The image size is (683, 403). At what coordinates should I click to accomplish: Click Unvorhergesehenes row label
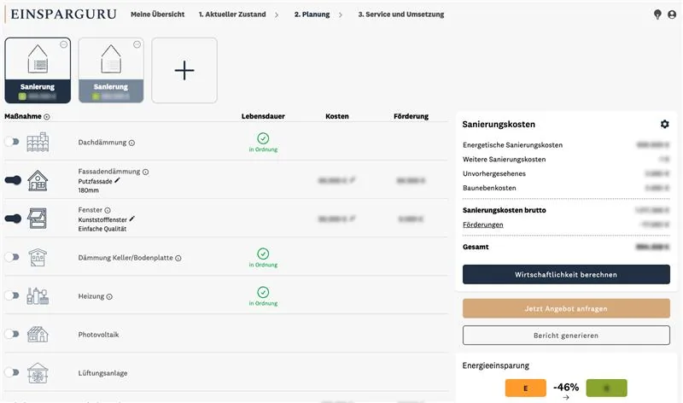point(494,173)
